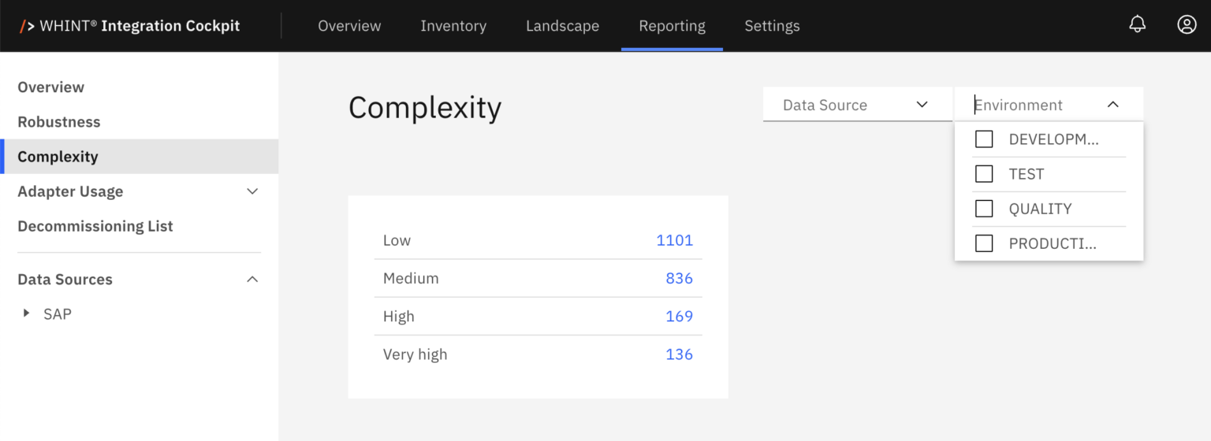This screenshot has width=1211, height=441.
Task: Click the Very high count 136
Action: 679,354
